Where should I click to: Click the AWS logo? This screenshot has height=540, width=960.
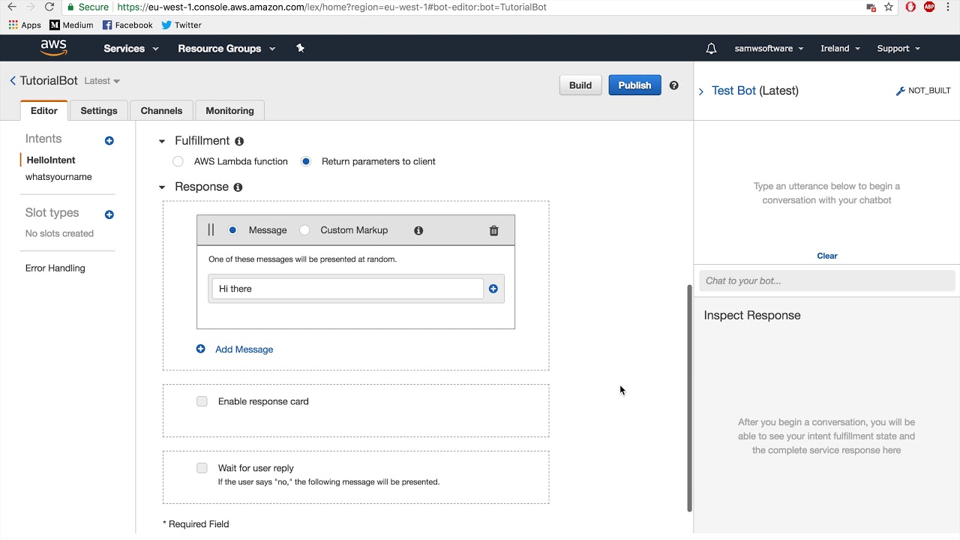click(54, 48)
